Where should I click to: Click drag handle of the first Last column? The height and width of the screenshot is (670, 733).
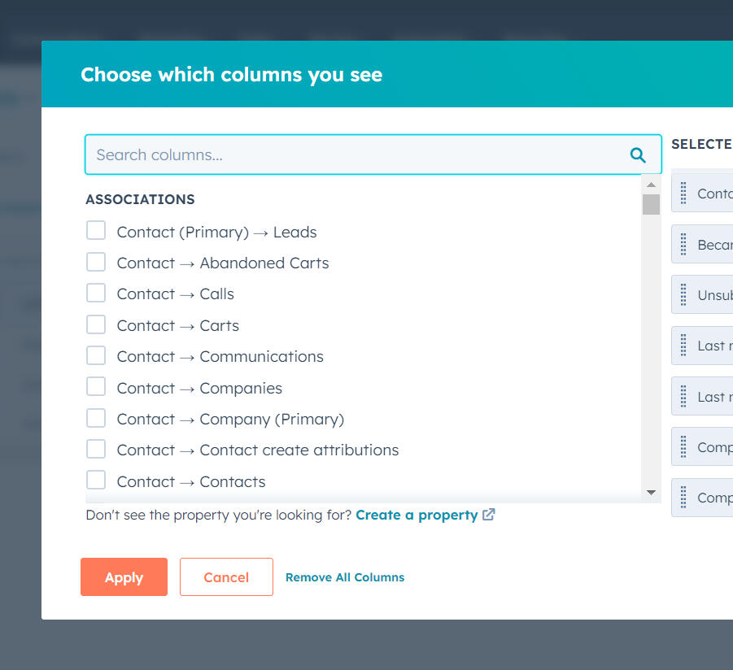(683, 346)
